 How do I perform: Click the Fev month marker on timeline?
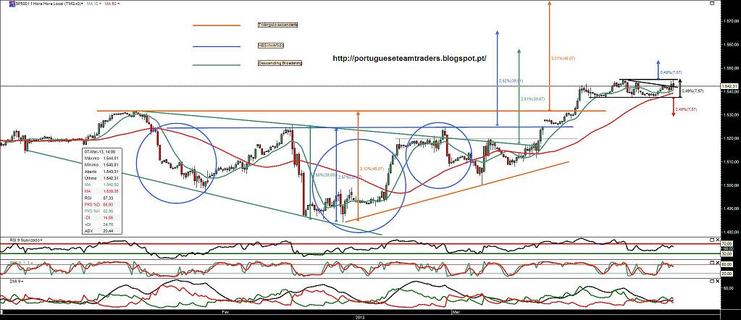[x=225, y=313]
